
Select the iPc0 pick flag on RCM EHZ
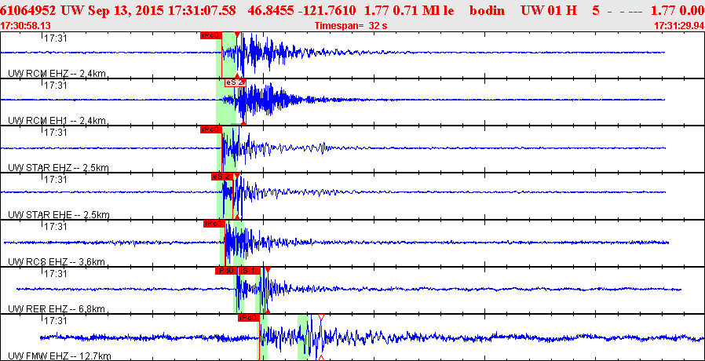coord(211,35)
